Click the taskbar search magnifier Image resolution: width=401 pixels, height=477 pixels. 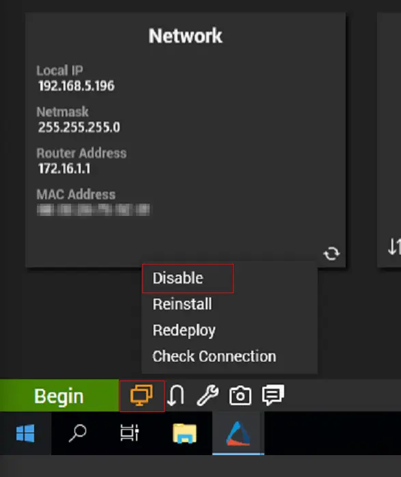click(x=77, y=433)
